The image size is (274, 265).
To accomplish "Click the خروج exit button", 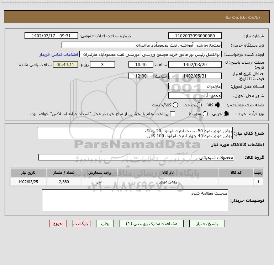I will [x=58, y=224].
